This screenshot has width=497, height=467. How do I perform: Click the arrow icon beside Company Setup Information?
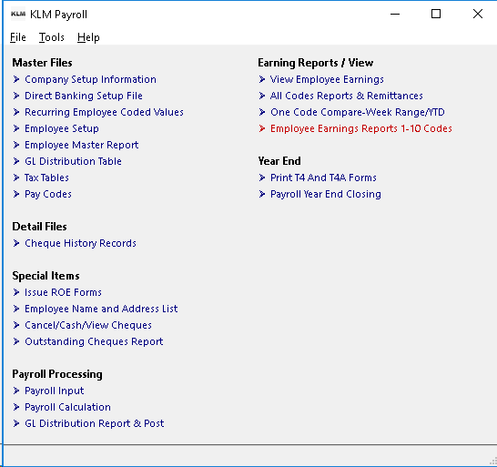click(x=16, y=79)
